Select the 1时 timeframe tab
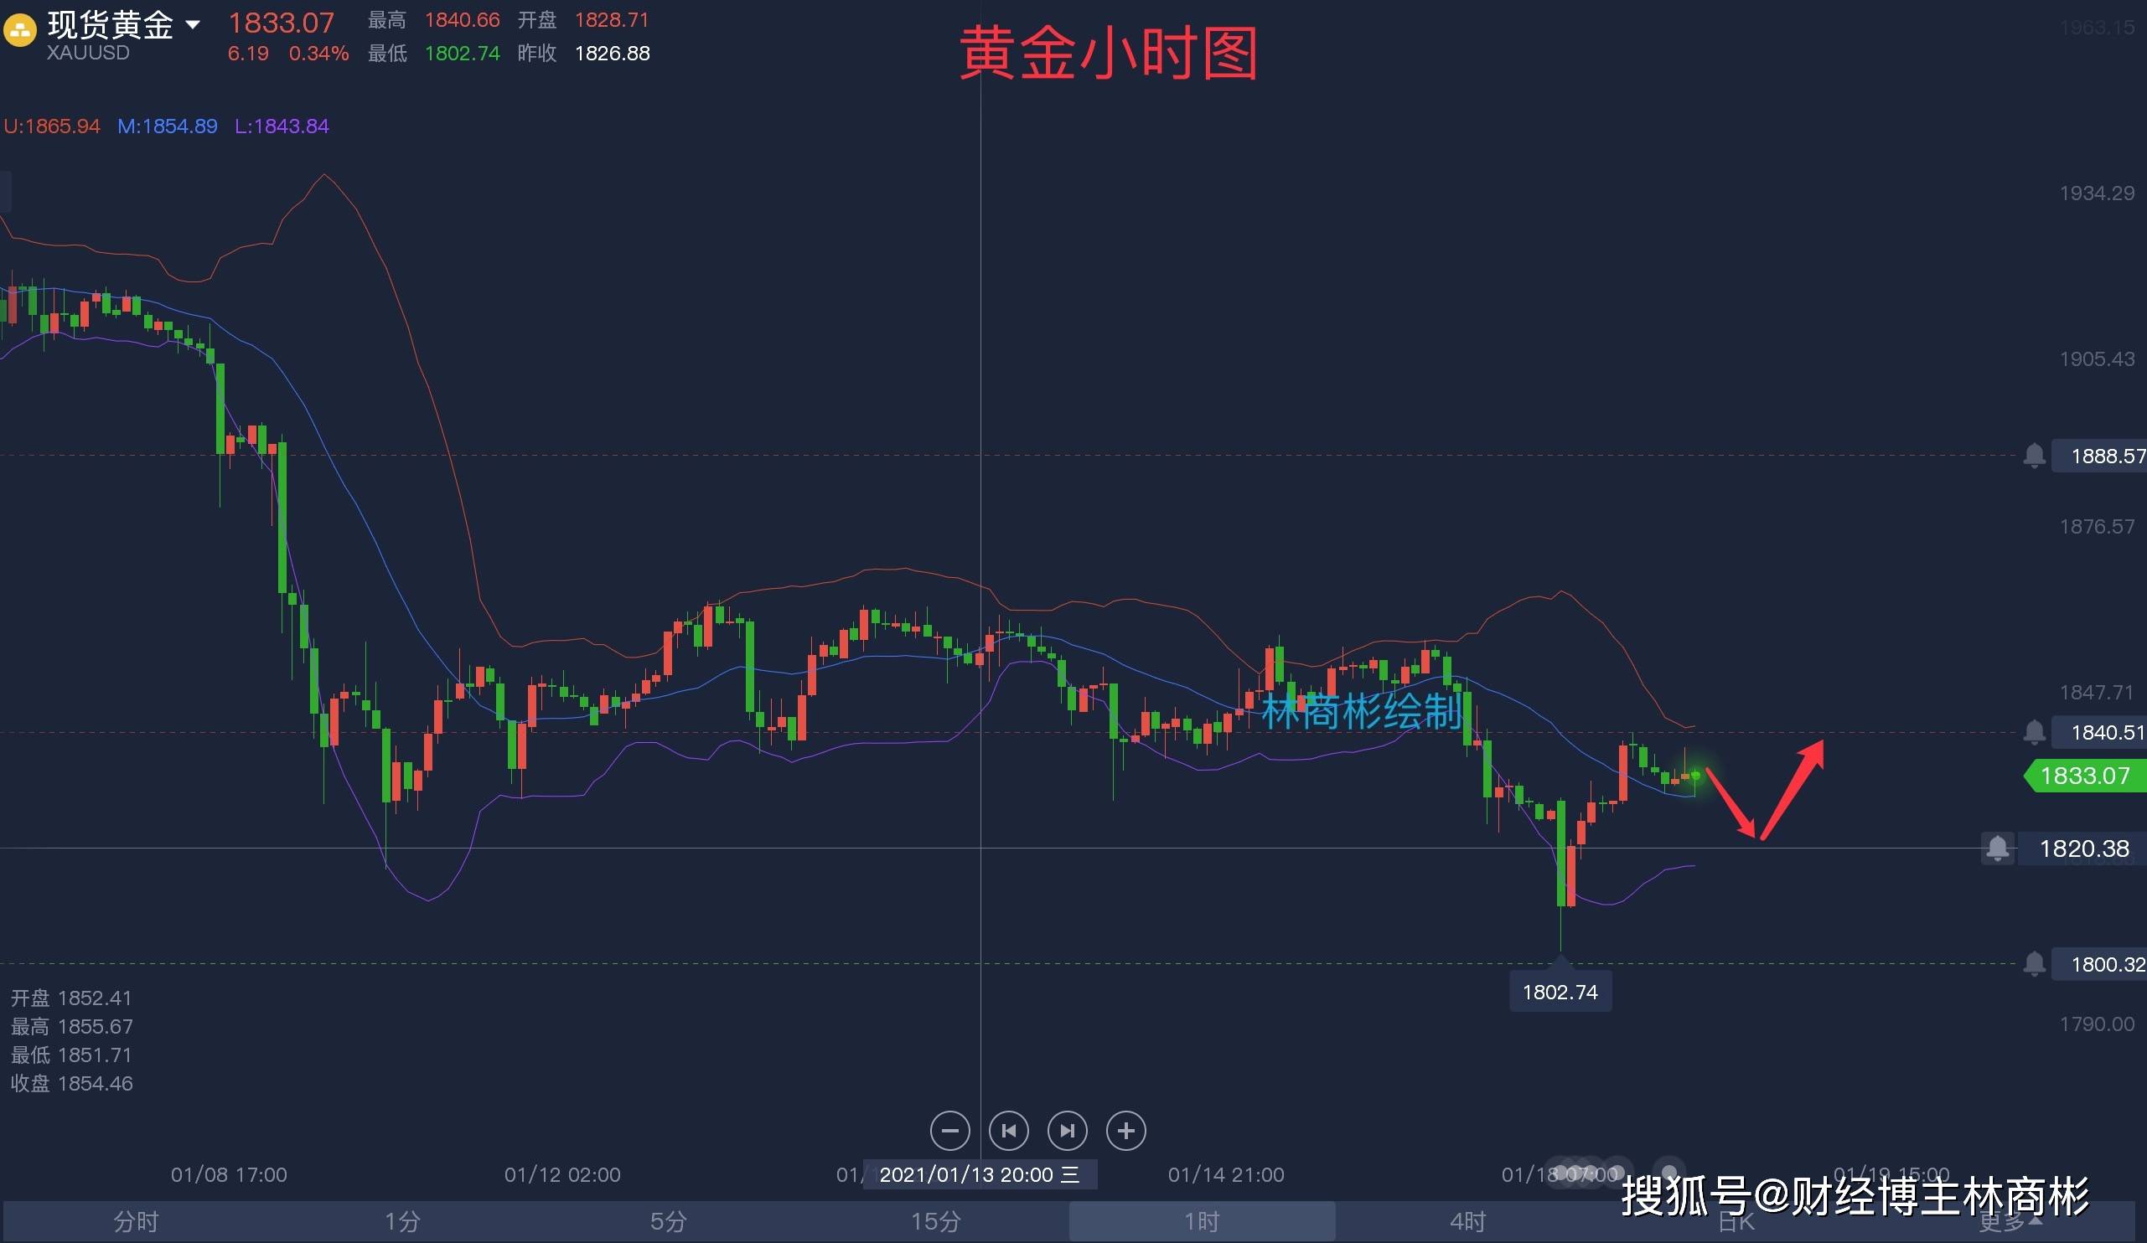Screen dimensions: 2147x1243 pyautogui.click(x=1203, y=1222)
